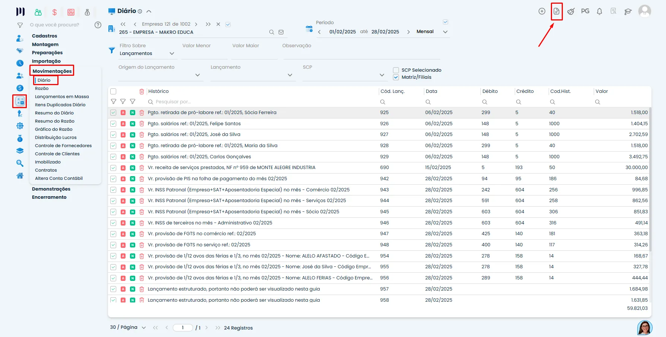Viewport: 666px width, 337px height.
Task: Uncheck the Matriz/Filiais checkbox
Action: coord(396,77)
